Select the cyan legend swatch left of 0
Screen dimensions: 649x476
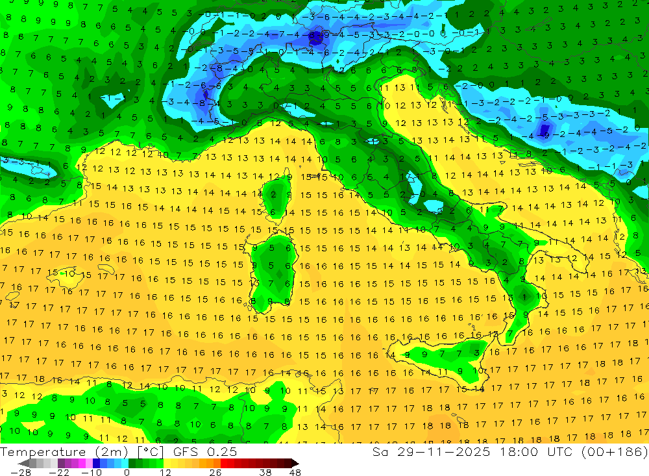coord(125,464)
